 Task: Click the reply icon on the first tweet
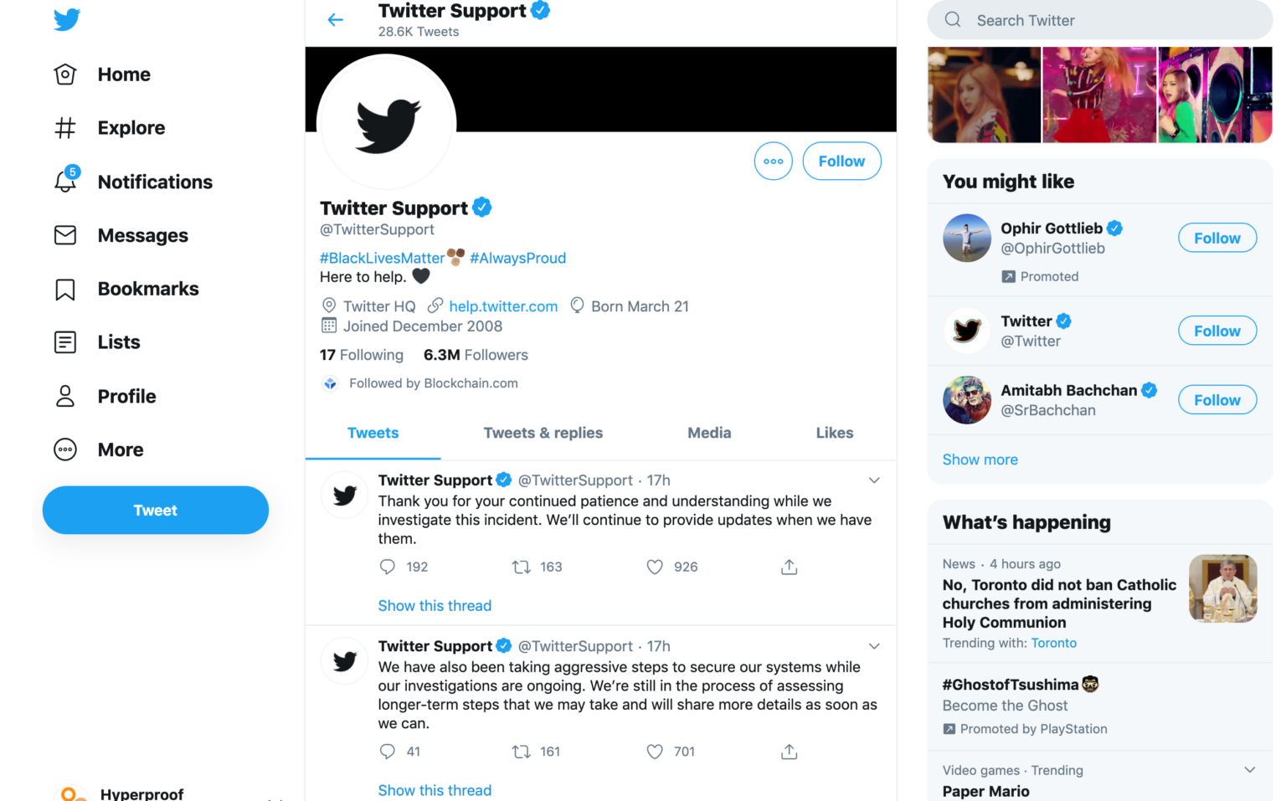pyautogui.click(x=387, y=567)
